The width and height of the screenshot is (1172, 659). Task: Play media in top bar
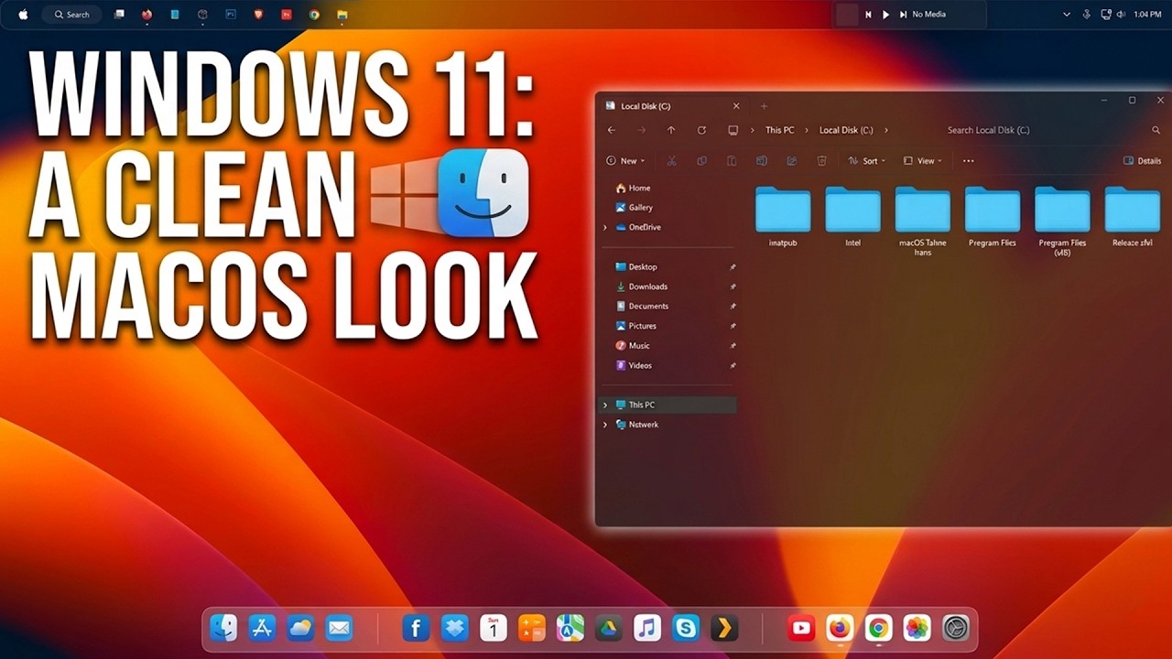(x=885, y=15)
